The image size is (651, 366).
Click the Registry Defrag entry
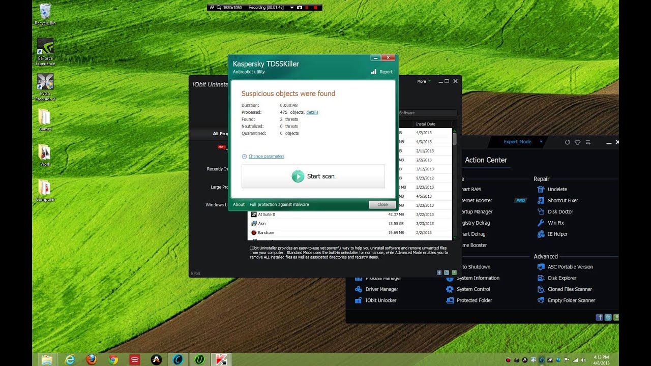pos(476,223)
